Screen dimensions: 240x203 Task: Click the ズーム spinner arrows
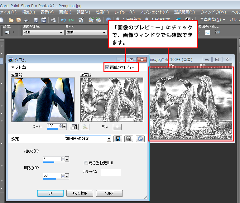pyautogui.click(x=60, y=126)
